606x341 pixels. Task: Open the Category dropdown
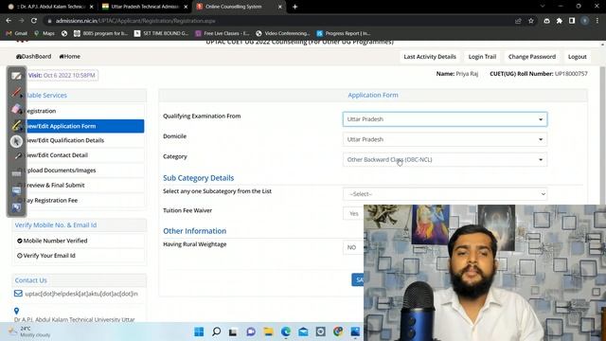point(445,159)
